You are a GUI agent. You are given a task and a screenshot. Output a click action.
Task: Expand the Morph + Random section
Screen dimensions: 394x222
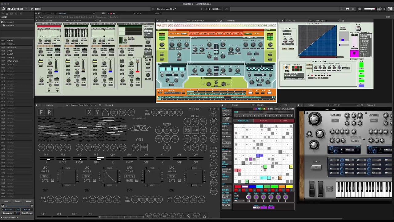click(x=10, y=217)
